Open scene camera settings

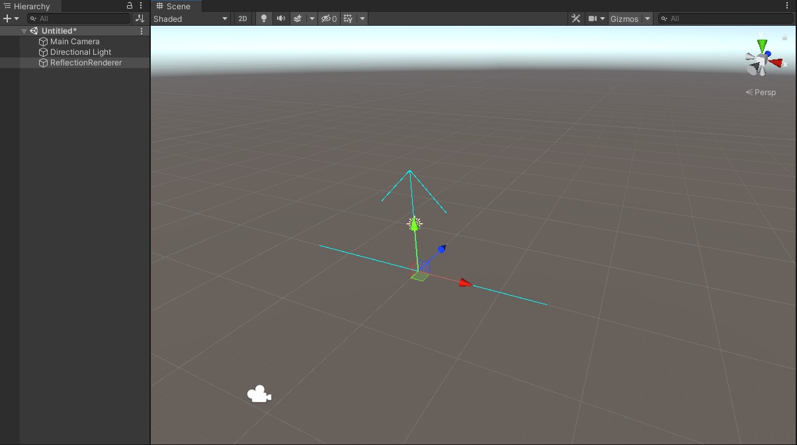point(597,18)
